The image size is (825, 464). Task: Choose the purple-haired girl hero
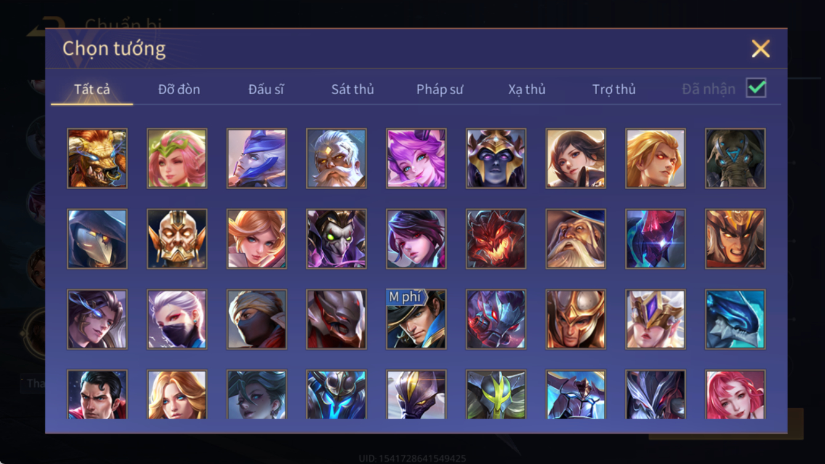point(417,158)
